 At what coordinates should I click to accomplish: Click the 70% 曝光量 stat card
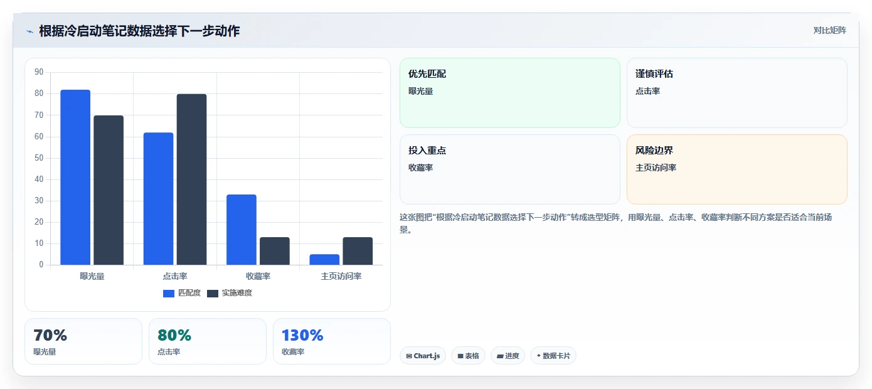tap(83, 341)
